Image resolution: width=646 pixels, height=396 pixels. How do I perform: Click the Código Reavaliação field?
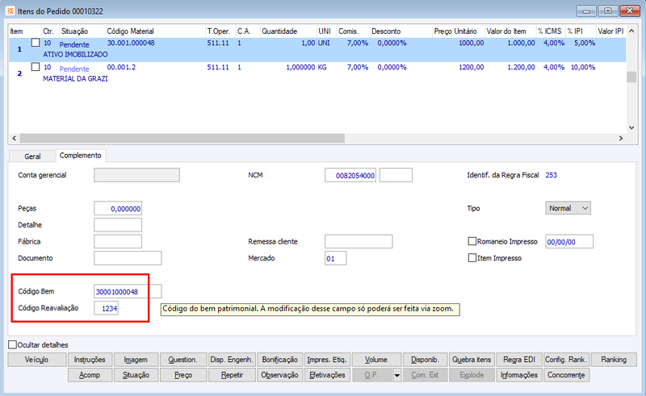[106, 308]
